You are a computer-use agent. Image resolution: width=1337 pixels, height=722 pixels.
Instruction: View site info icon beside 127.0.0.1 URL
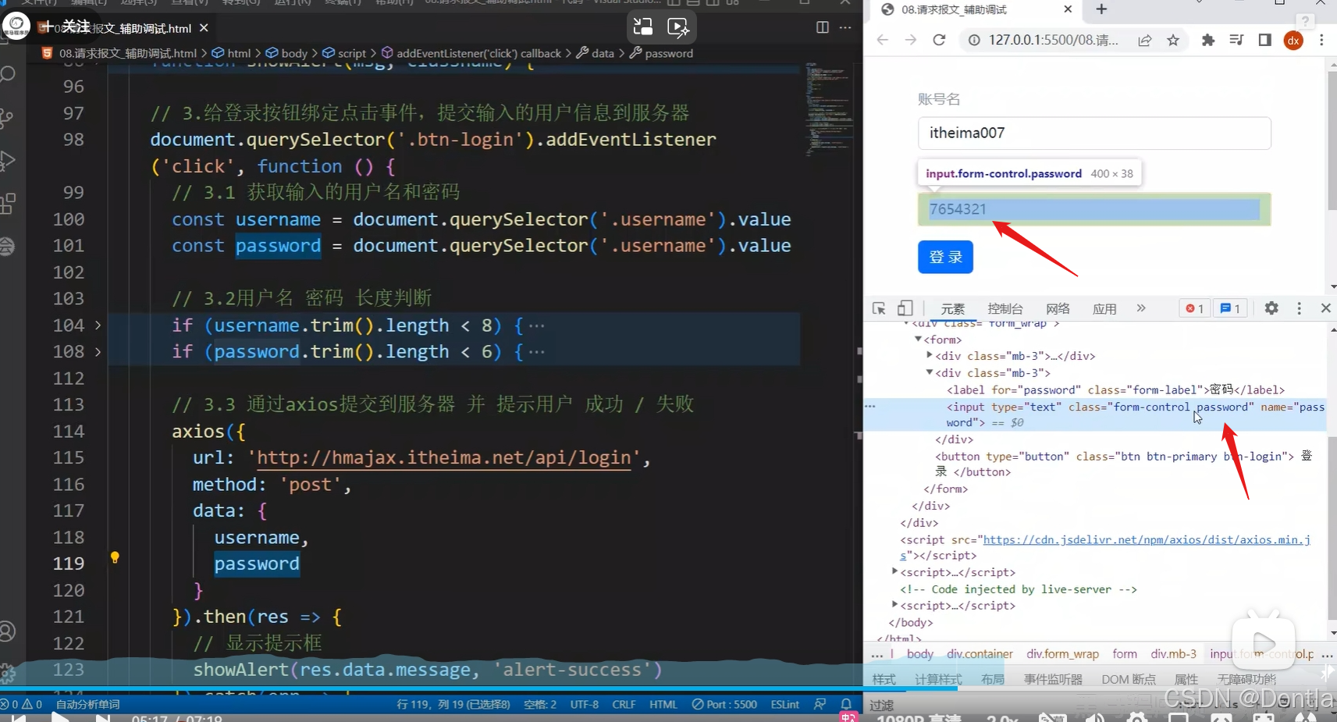(974, 40)
